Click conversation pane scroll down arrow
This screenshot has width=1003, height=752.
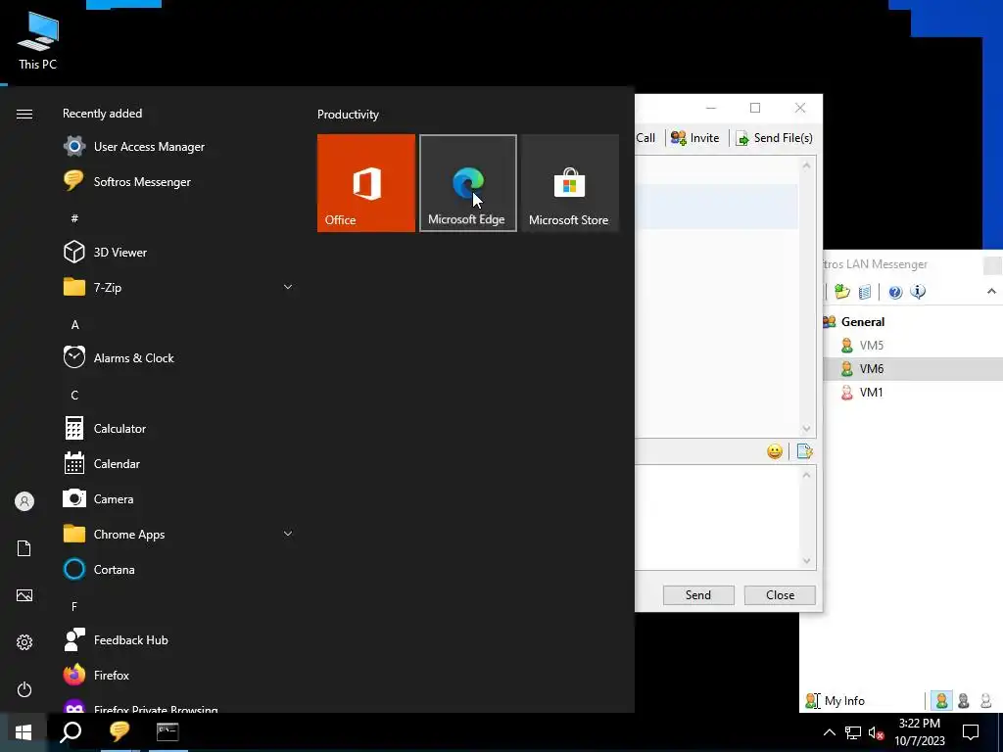point(807,429)
